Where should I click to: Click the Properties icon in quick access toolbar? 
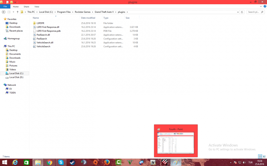click(7, 2)
